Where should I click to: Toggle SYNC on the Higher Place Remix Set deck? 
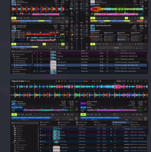pyautogui.click(x=93, y=31)
